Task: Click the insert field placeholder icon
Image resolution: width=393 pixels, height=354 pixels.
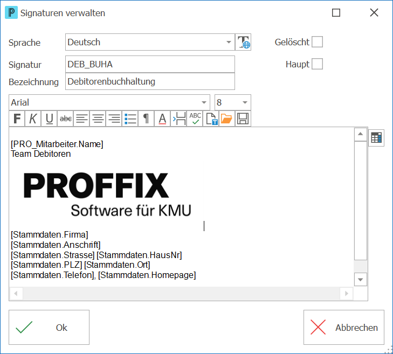Action: tap(178, 119)
